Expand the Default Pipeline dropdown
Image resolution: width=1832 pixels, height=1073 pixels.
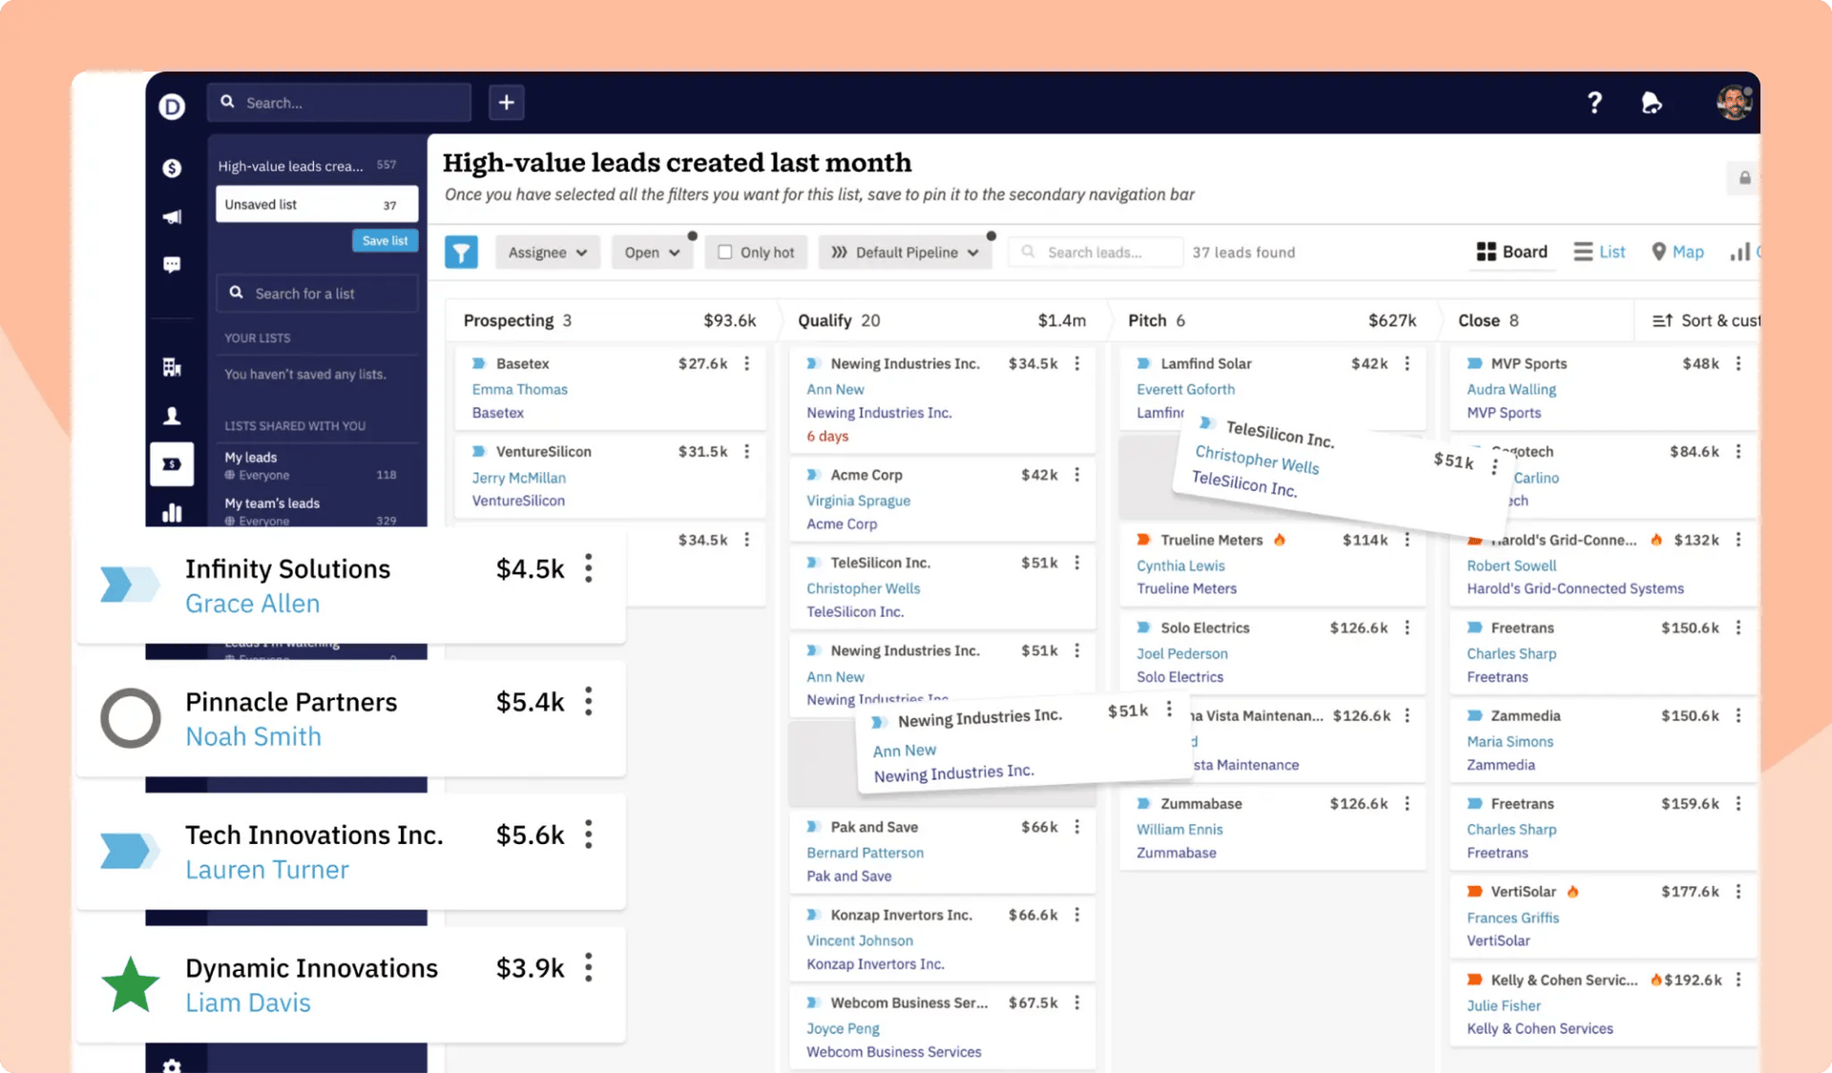pos(905,252)
